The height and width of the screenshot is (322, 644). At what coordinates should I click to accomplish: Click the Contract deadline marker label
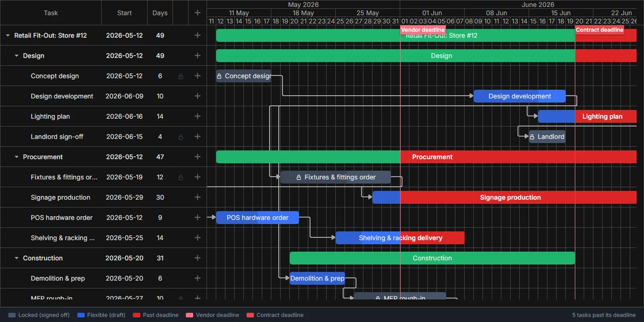599,30
